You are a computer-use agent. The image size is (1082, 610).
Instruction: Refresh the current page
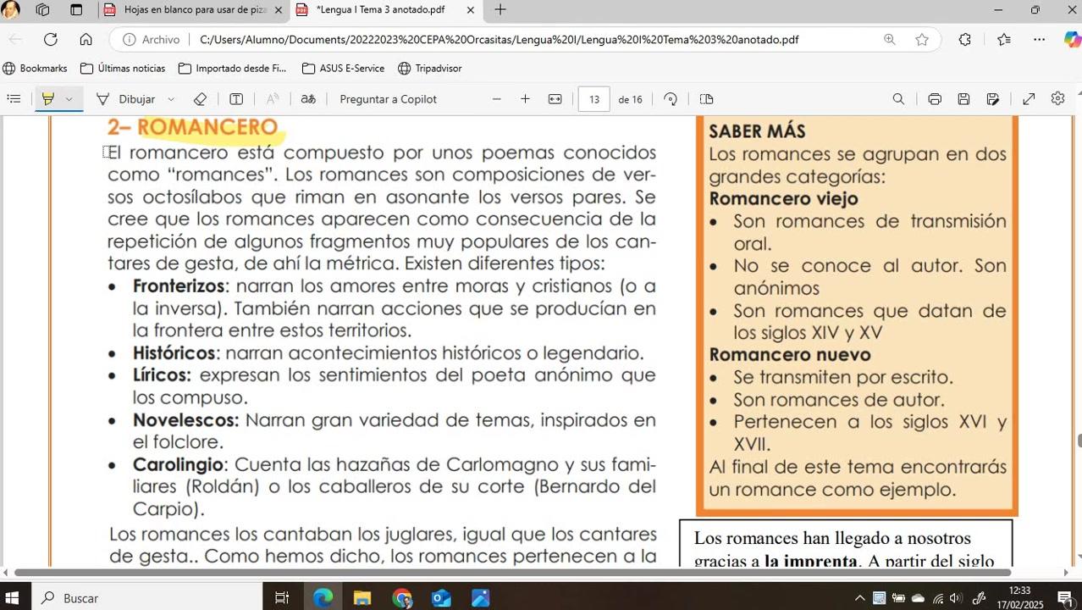(x=50, y=39)
